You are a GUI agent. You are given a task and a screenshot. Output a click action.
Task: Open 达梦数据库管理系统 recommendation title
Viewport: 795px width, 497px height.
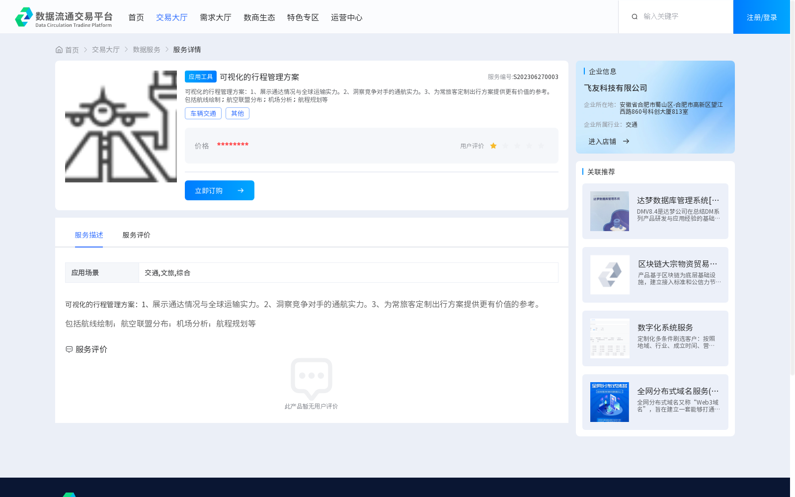tap(678, 200)
